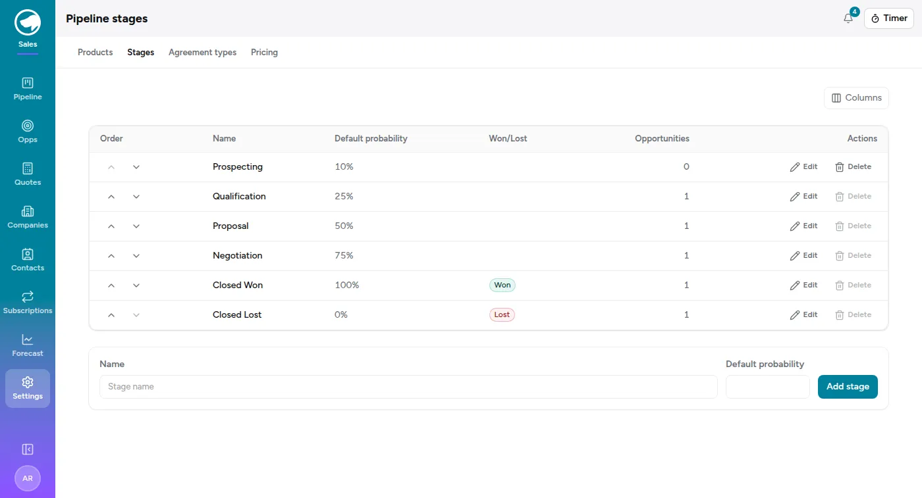Open the AR user avatar

point(28,478)
